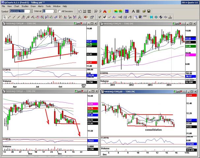The width and height of the screenshot is (200, 158).
Task: Select the text annotation A drawing tool
Action: point(80,17)
